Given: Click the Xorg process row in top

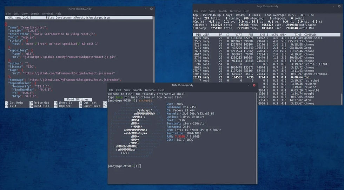Looking at the screenshot, I should point(266,48).
